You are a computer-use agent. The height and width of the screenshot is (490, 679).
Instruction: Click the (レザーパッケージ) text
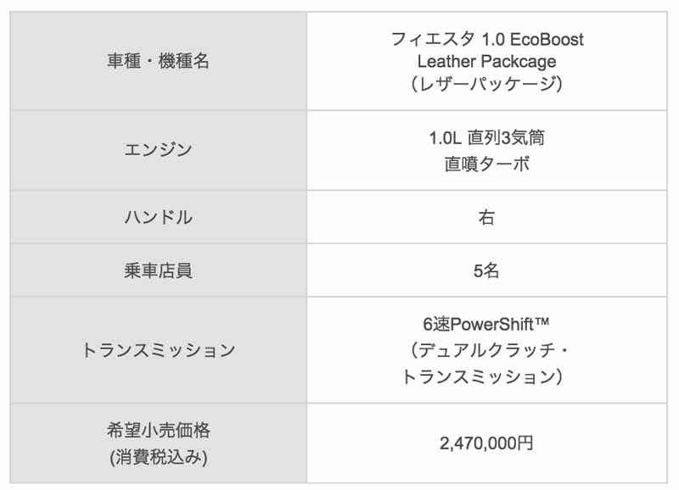pos(486,83)
